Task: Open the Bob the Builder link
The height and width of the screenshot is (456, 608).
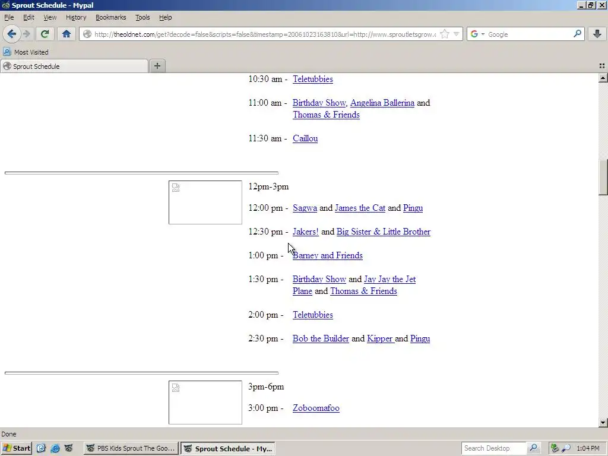Action: pos(321,338)
